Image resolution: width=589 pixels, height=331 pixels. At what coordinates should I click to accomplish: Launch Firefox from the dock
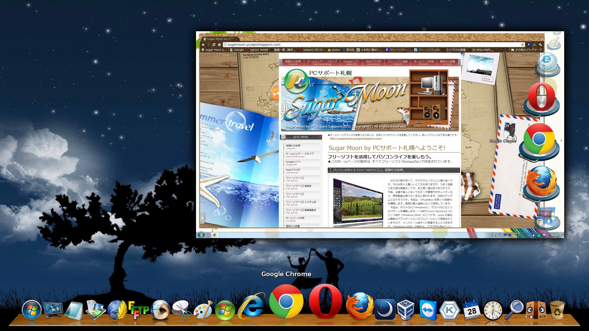coord(360,306)
